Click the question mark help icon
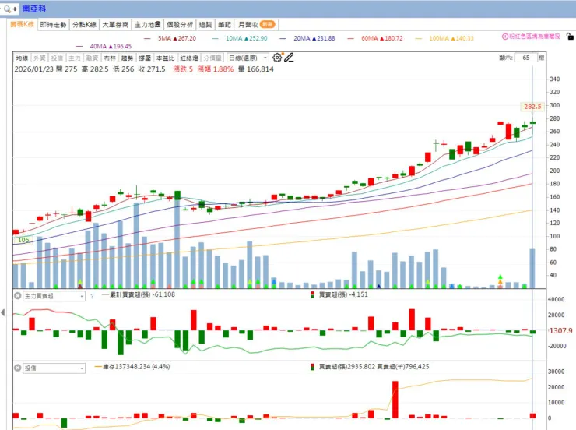This screenshot has width=576, height=430. click(92, 296)
